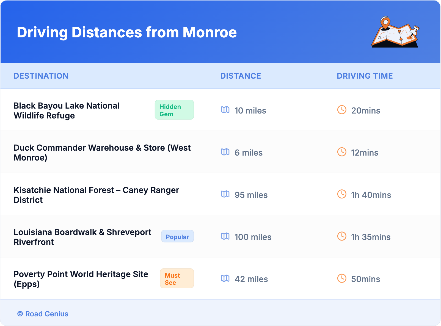Select the Must See badge
The image size is (441, 326).
tap(177, 278)
